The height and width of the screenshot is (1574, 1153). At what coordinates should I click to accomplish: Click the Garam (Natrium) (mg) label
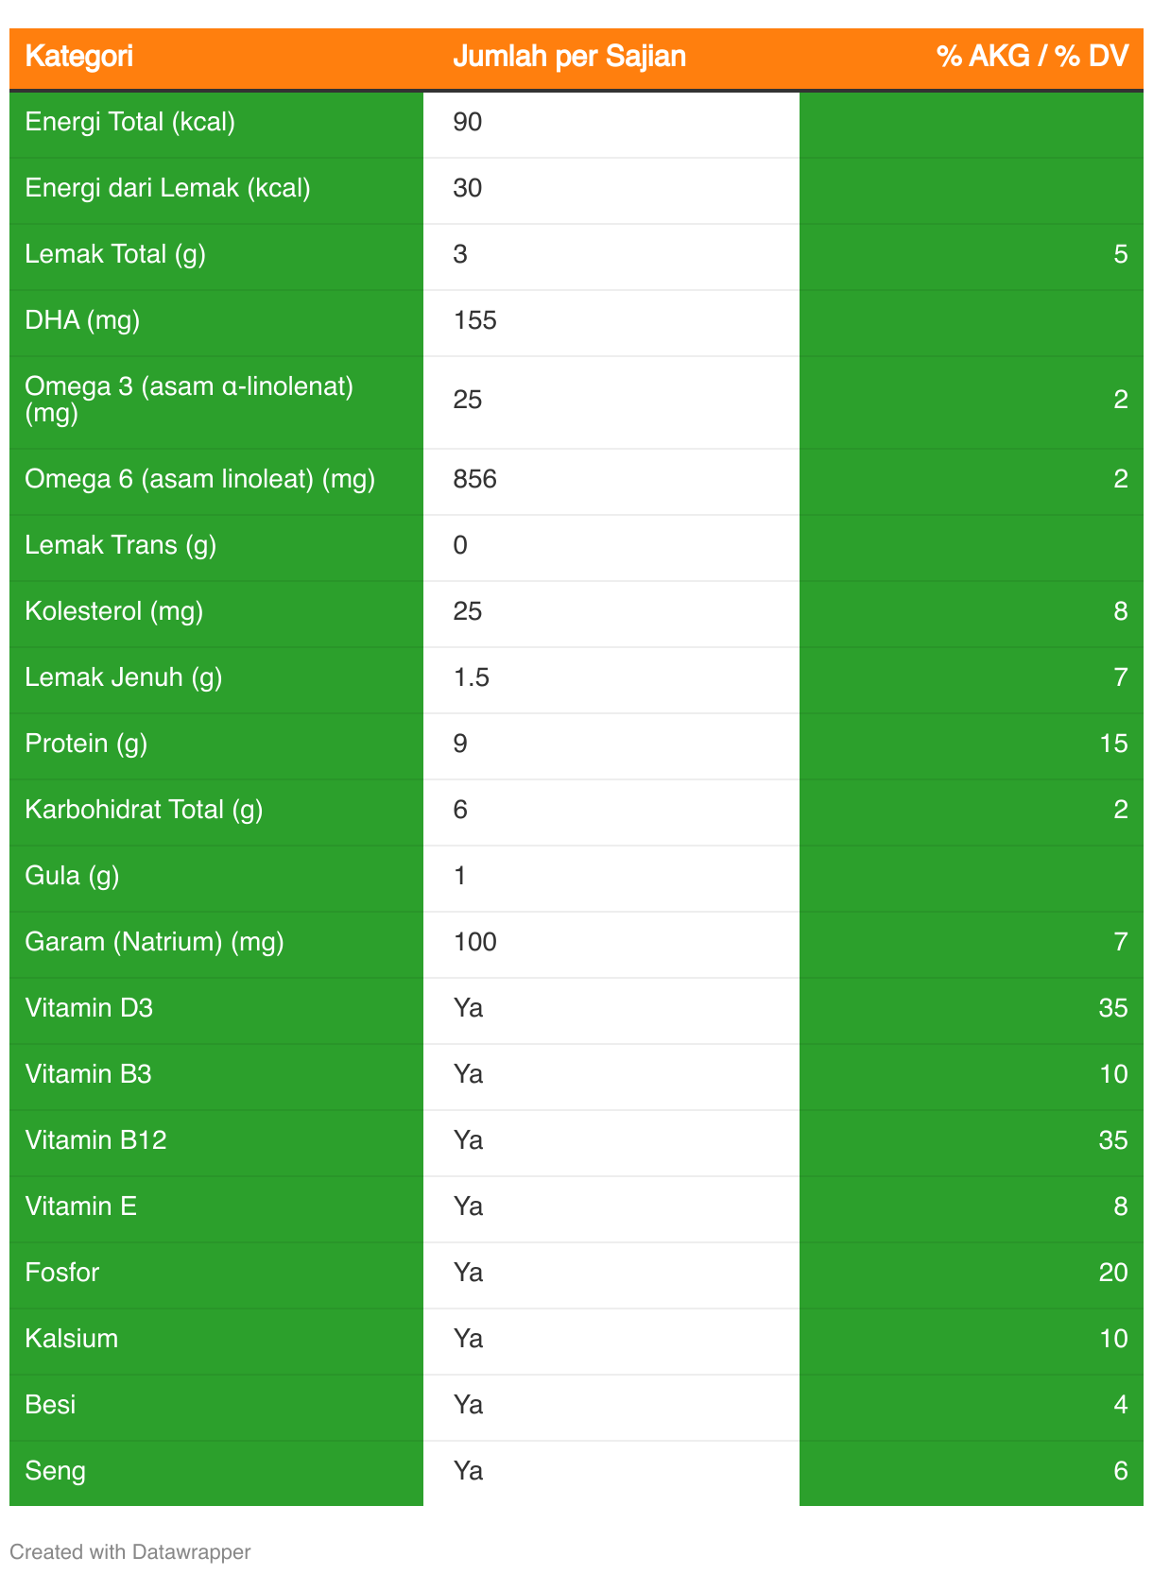tap(155, 942)
